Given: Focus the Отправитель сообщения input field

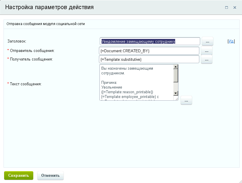Looking at the screenshot, I should click(x=150, y=51).
